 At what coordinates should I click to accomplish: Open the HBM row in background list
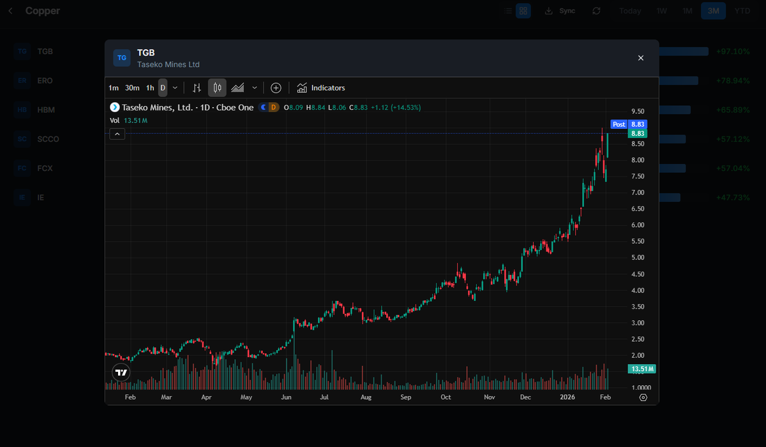pos(383,110)
